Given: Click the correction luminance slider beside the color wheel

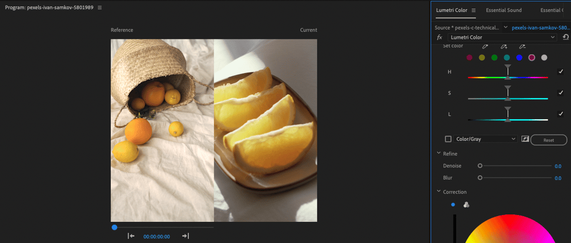Looking at the screenshot, I should tap(455, 229).
